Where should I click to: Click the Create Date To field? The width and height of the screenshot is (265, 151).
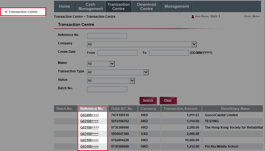tap(169, 53)
